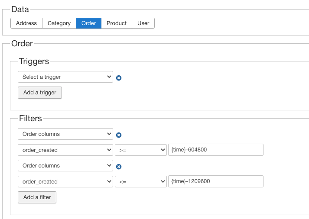Image resolution: width=309 pixels, height=219 pixels.
Task: Delete the first filter row (>= filter)
Action: [119, 135]
